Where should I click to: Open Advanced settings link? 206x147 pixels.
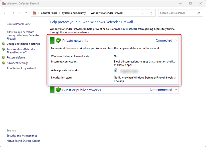(17, 63)
